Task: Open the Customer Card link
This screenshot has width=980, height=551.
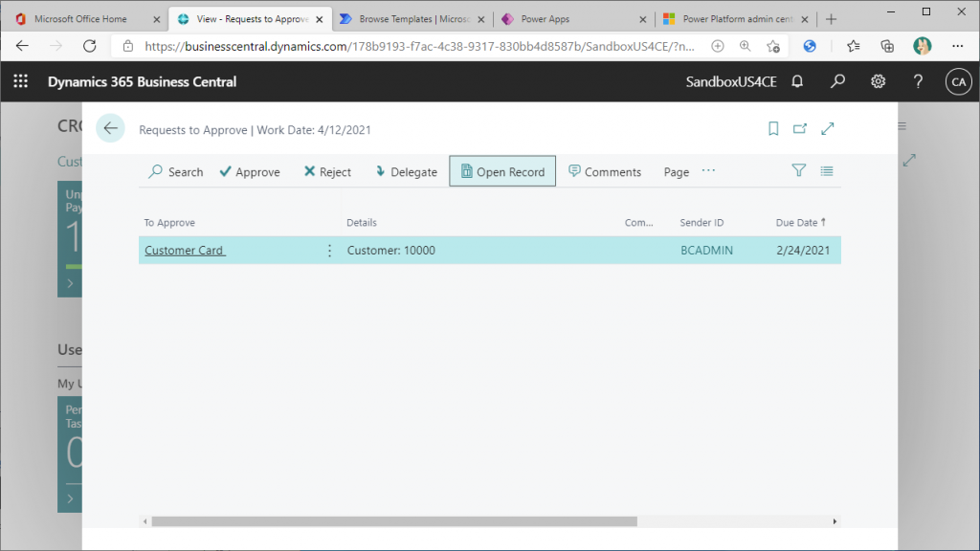Action: (x=185, y=250)
